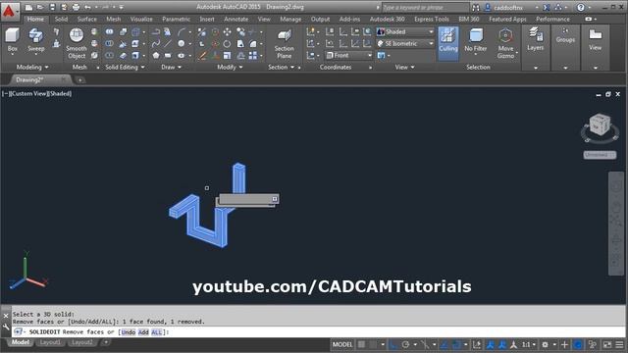Image resolution: width=628 pixels, height=353 pixels.
Task: Choose the ALL command option
Action: pos(157,332)
